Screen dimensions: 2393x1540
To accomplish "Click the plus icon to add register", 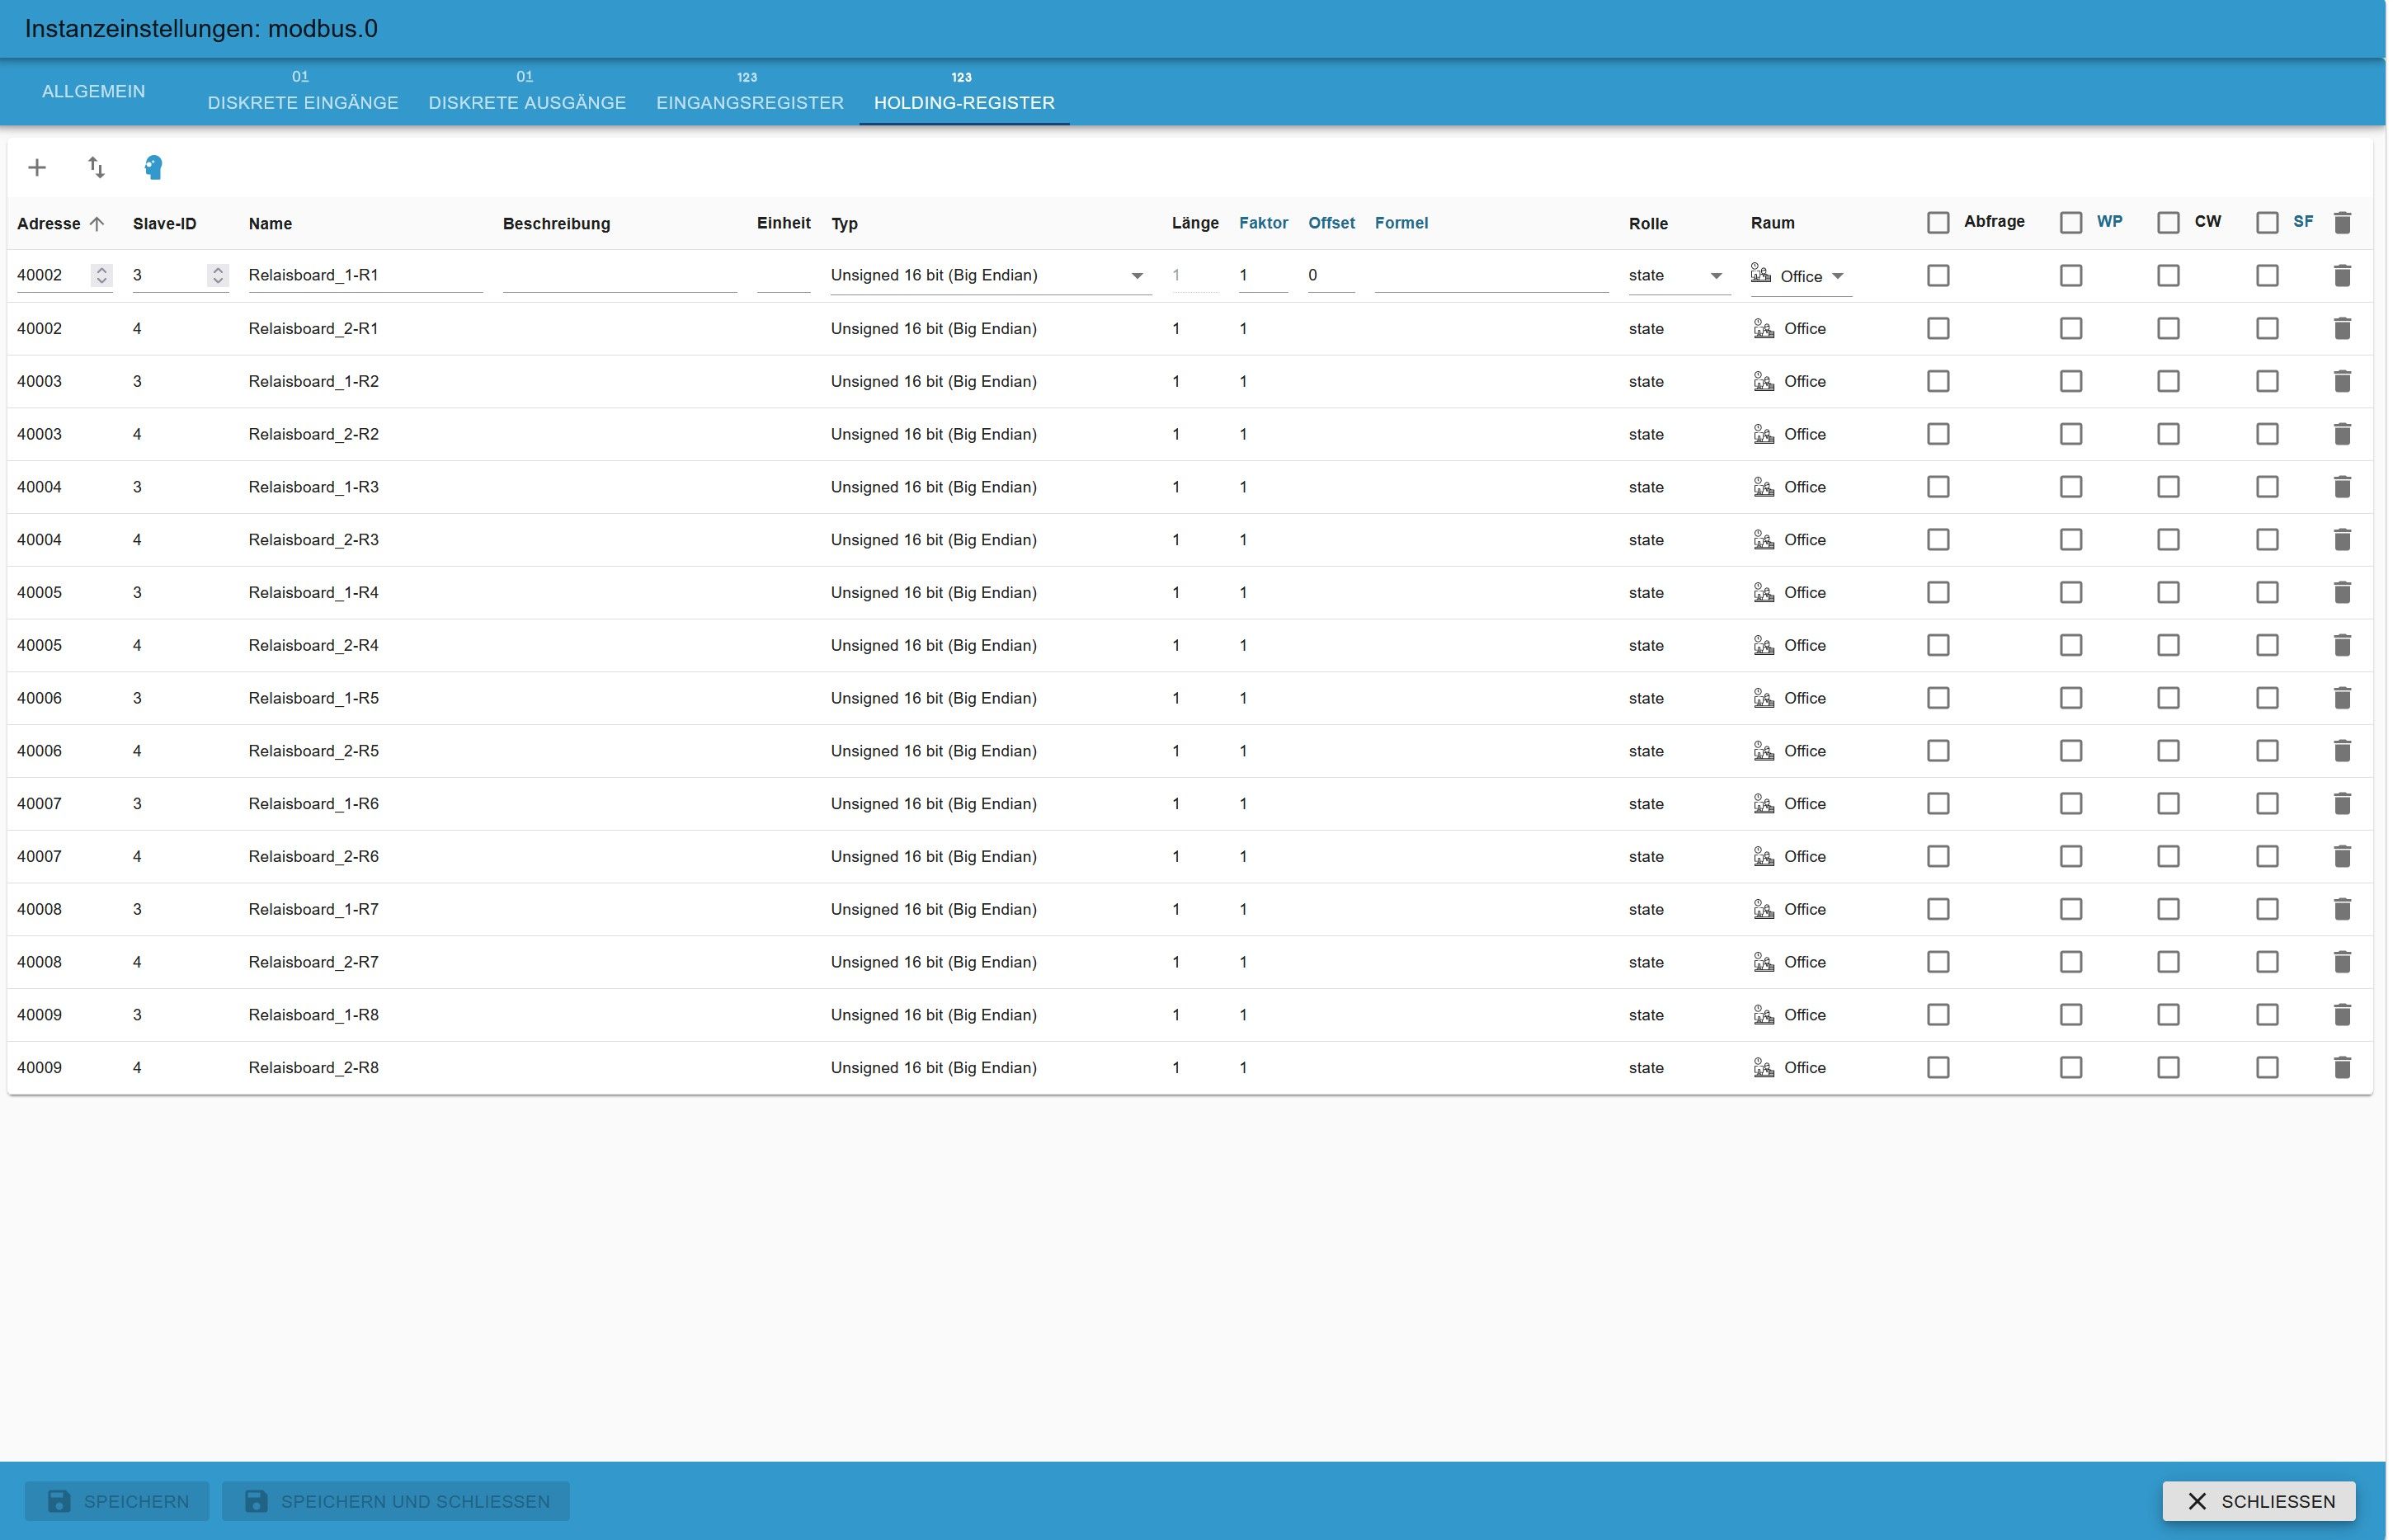I will pyautogui.click(x=37, y=167).
